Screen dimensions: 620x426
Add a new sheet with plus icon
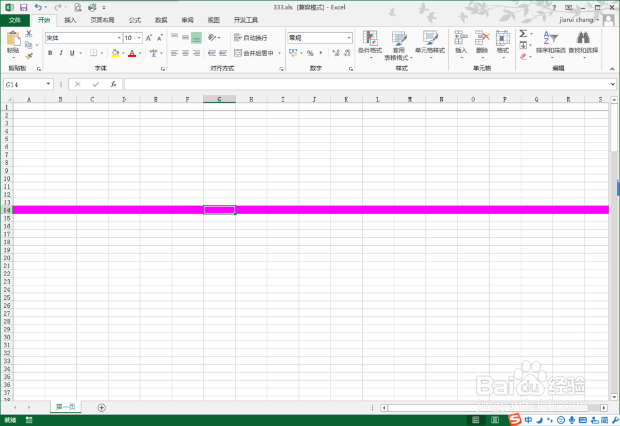(102, 407)
